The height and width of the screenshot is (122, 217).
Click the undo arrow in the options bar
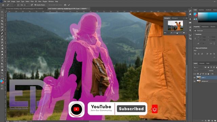(65, 5)
